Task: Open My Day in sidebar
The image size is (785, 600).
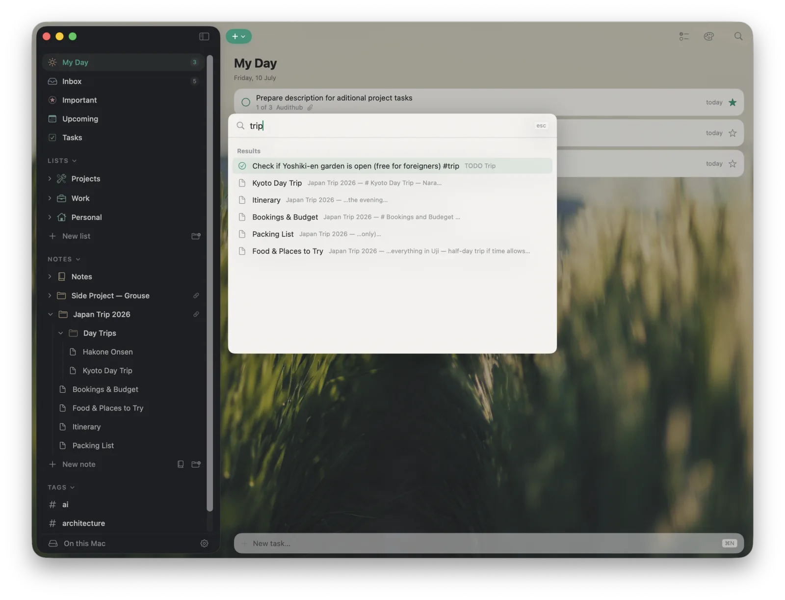Action: click(123, 62)
